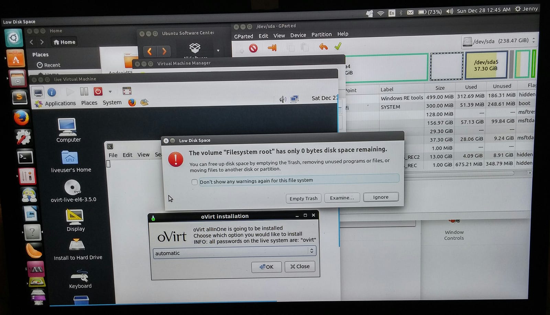
Task: Open the Display desktop icon
Action: point(75,220)
